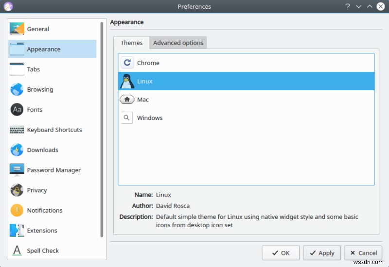Open Notifications warning icon

coord(17,211)
